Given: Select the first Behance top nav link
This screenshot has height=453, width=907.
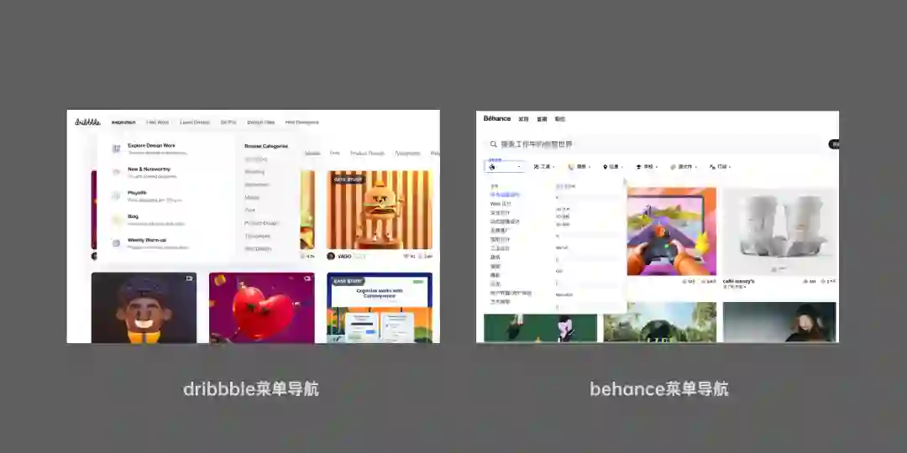Looking at the screenshot, I should click(x=523, y=119).
